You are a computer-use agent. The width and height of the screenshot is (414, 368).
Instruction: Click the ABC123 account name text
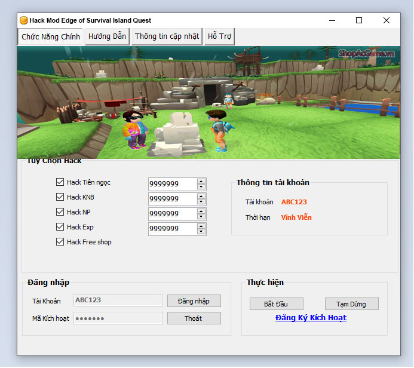[294, 202]
